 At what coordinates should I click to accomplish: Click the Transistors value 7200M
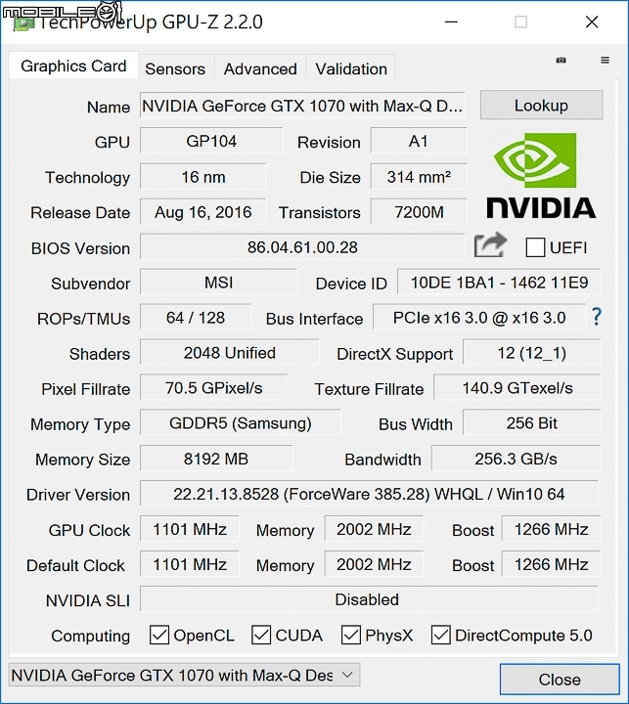tap(419, 212)
